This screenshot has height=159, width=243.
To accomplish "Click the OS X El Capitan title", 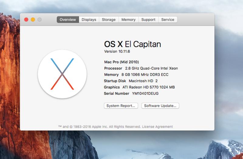I will 132,44.
